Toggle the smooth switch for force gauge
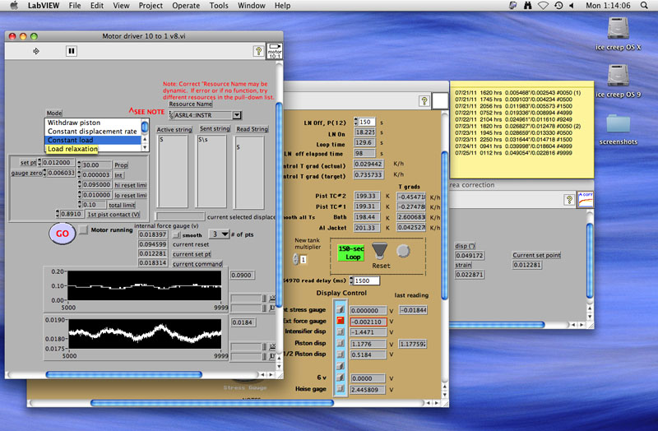658x431 pixels. (x=175, y=234)
